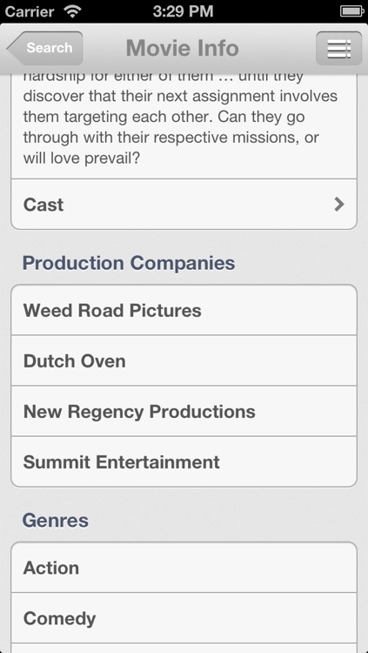The height and width of the screenshot is (653, 368).
Task: Tap the Carrier label in status bar
Action: point(30,11)
